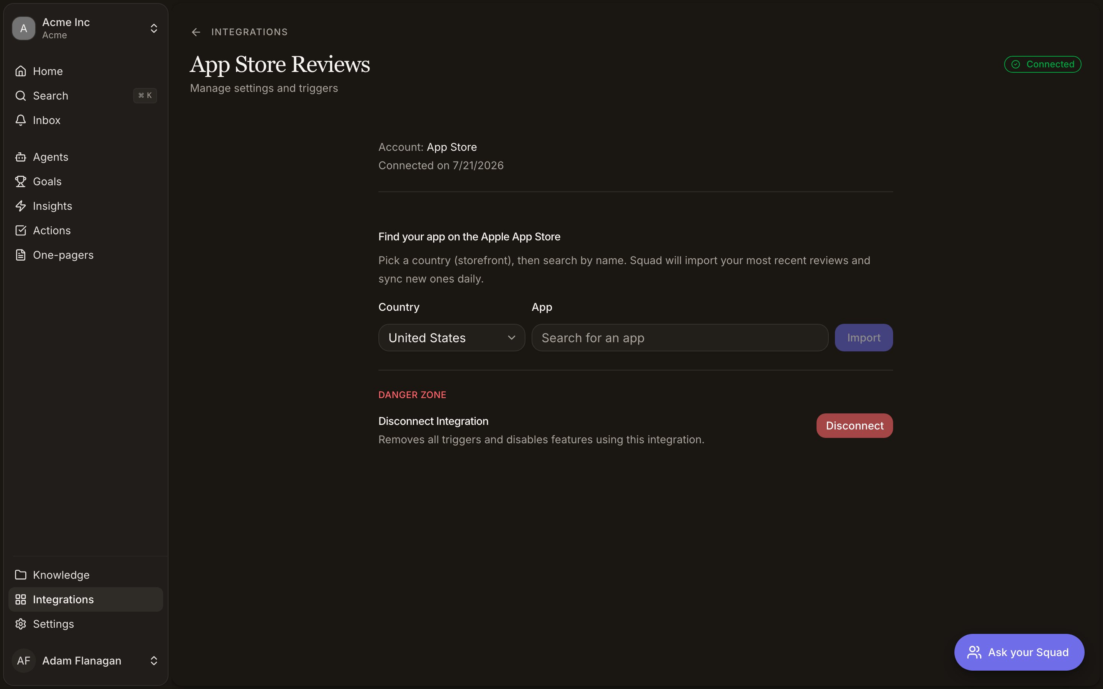Click the Actions checkbox icon
1103x689 pixels.
(21, 230)
